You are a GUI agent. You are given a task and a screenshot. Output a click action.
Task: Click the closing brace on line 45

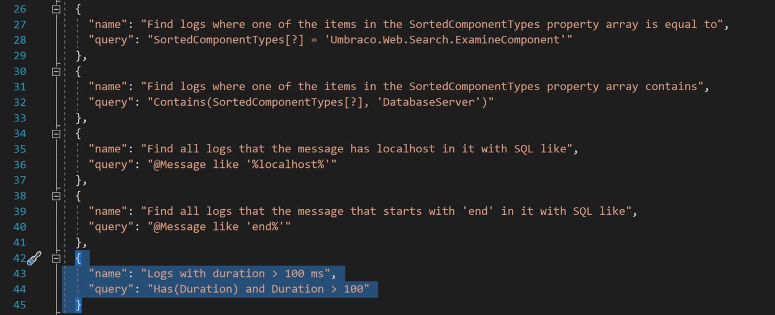pyautogui.click(x=78, y=305)
